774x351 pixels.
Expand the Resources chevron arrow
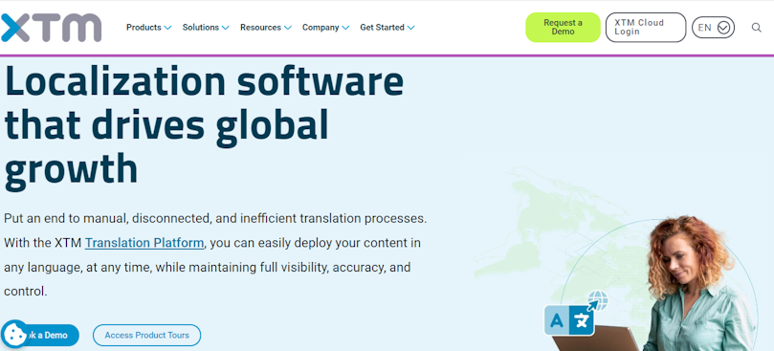click(x=287, y=28)
